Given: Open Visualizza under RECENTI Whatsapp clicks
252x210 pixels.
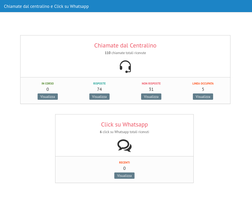Looking at the screenshot, I should pyautogui.click(x=124, y=176).
